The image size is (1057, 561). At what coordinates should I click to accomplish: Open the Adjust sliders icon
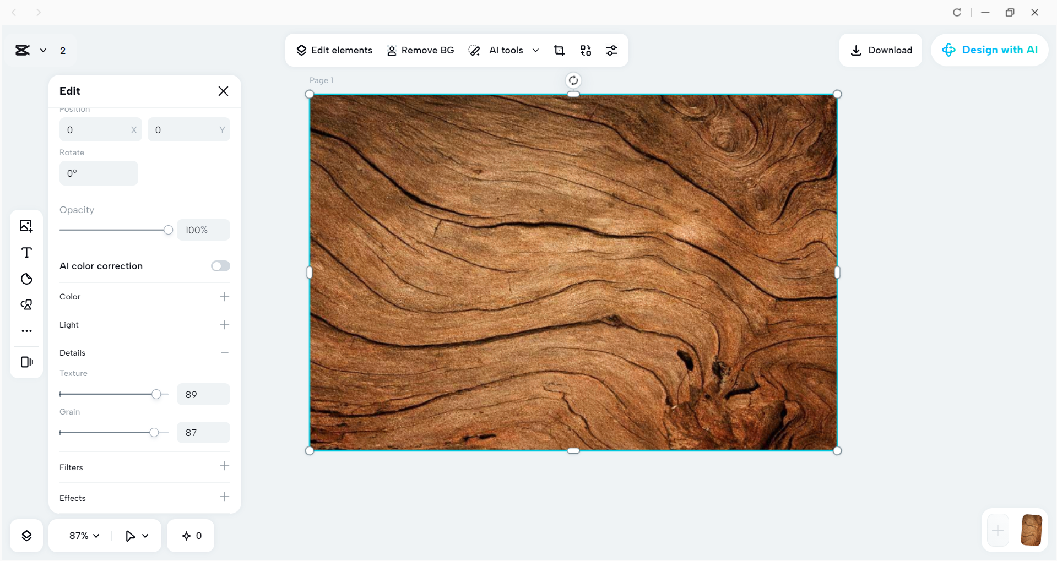611,51
